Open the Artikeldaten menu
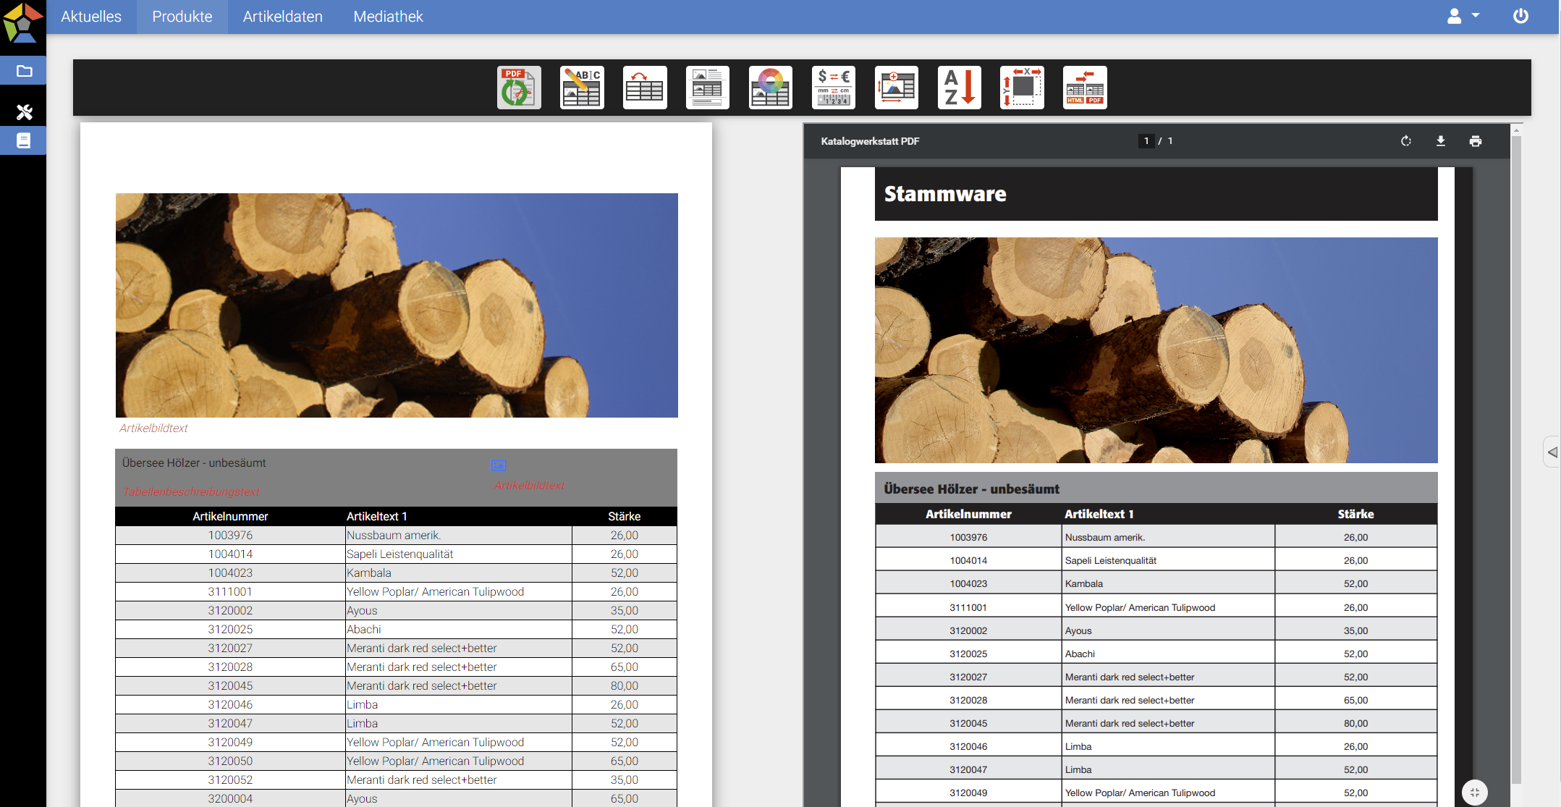The image size is (1561, 807). pos(282,17)
